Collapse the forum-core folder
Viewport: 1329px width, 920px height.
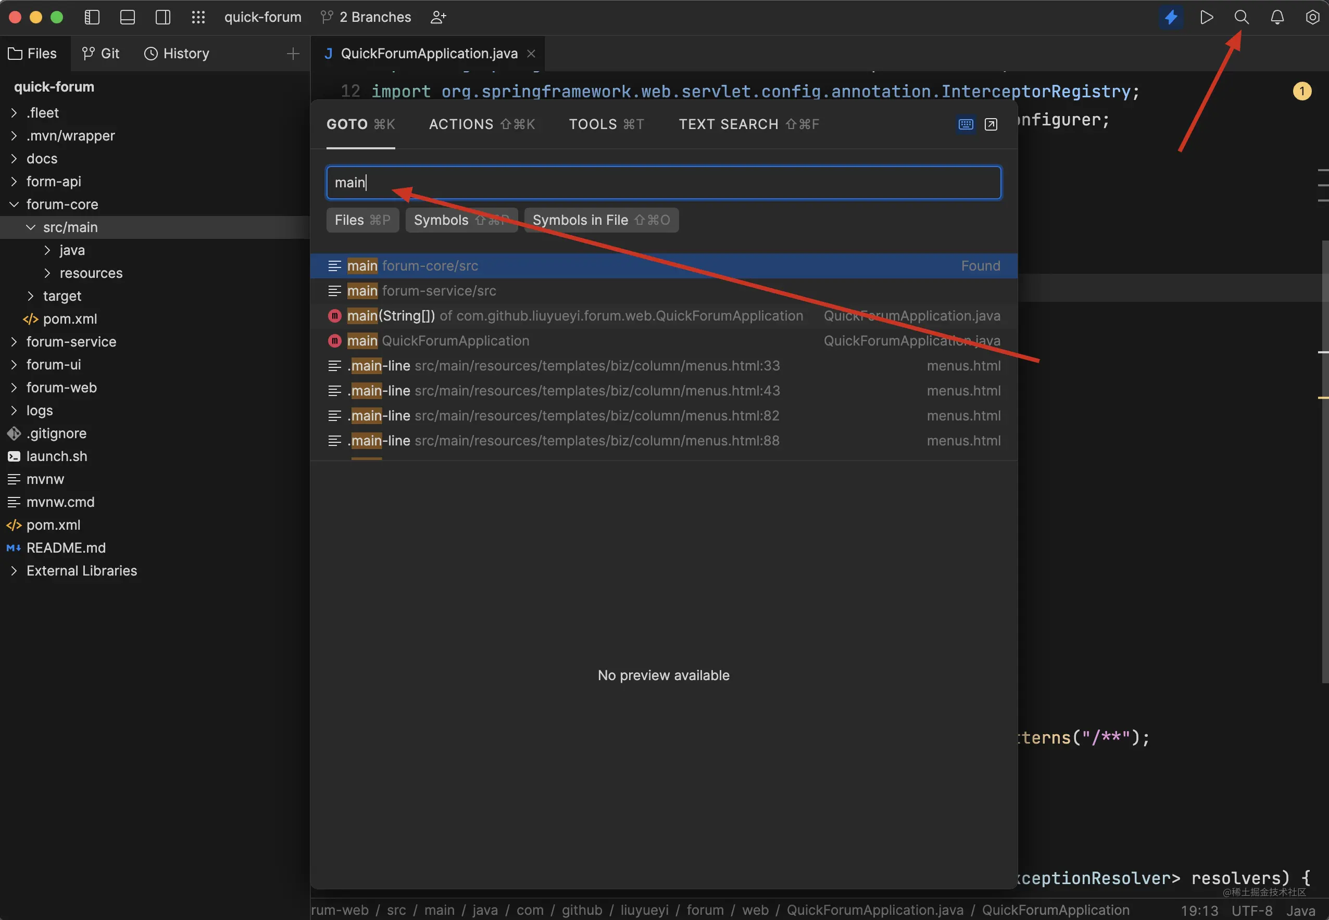tap(14, 205)
